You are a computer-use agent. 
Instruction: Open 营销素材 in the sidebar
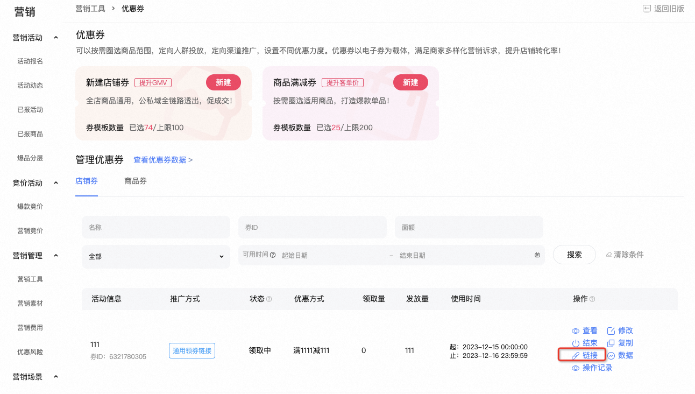(30, 304)
